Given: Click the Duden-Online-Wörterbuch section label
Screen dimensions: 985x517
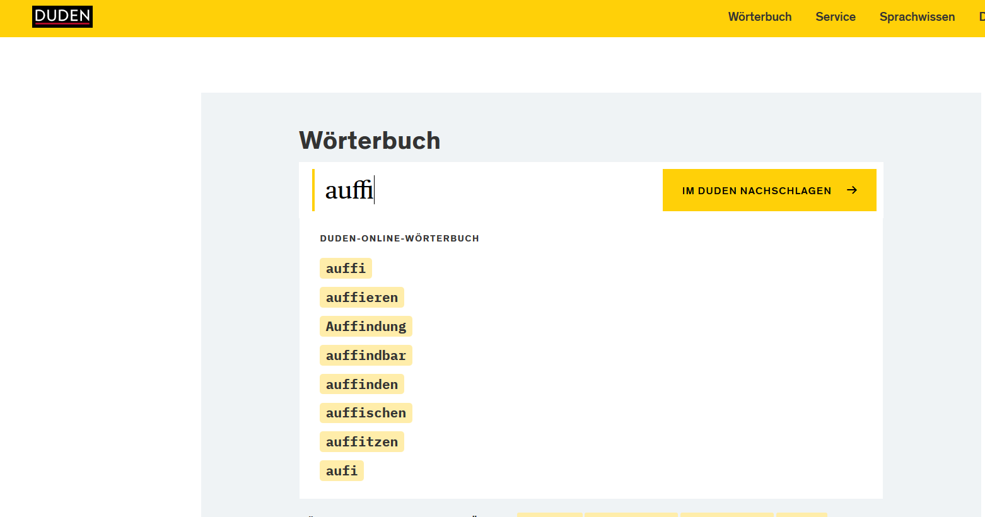Looking at the screenshot, I should (399, 238).
